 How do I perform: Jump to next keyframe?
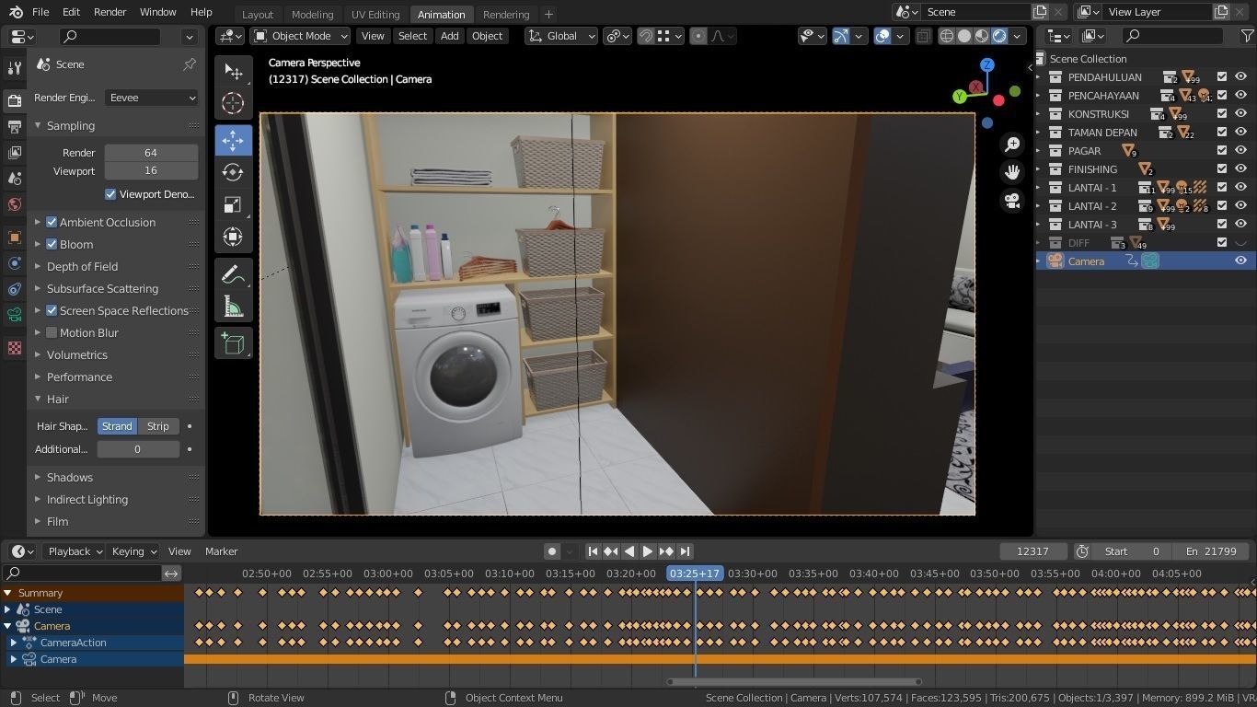(666, 551)
